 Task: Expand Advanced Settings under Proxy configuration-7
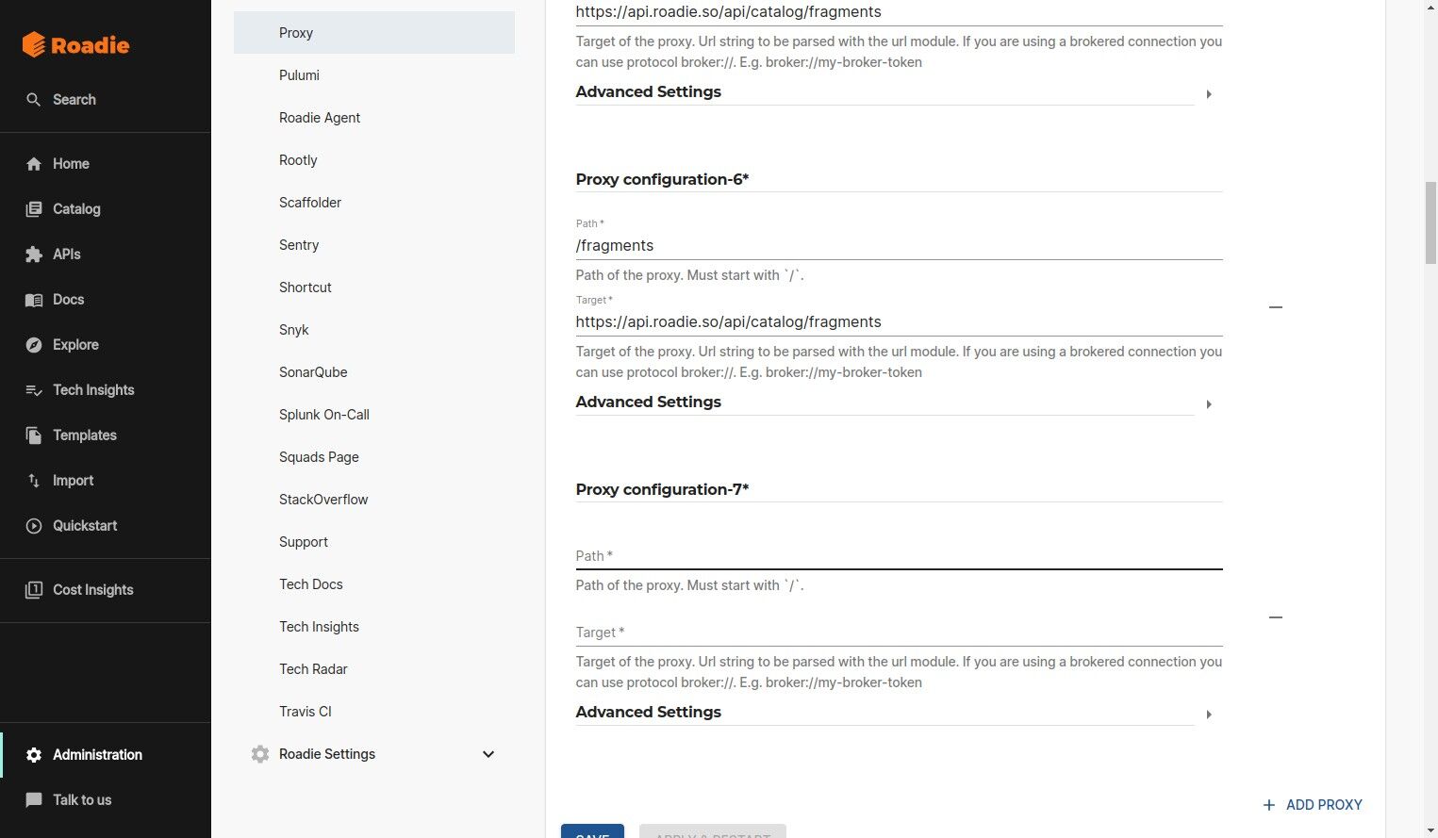(1208, 715)
